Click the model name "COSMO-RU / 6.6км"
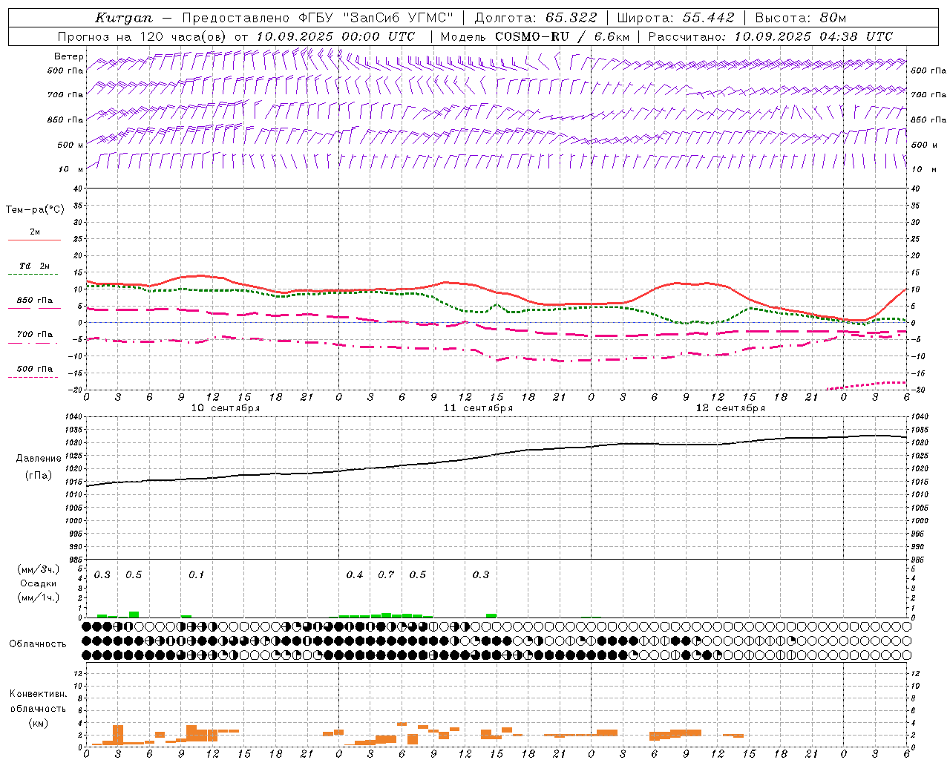This screenshot has height=760, width=950. (x=562, y=36)
